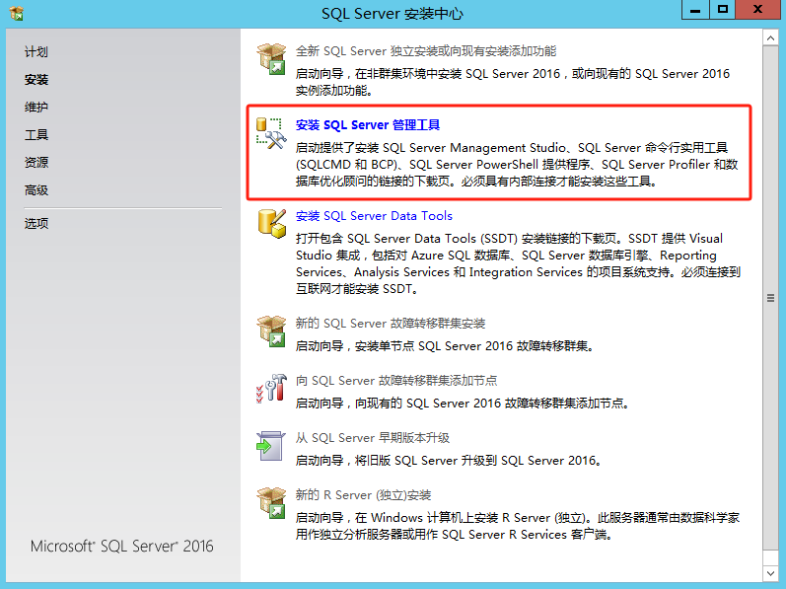Click the SQL Server Data Tools cylinder icon

pyautogui.click(x=271, y=224)
